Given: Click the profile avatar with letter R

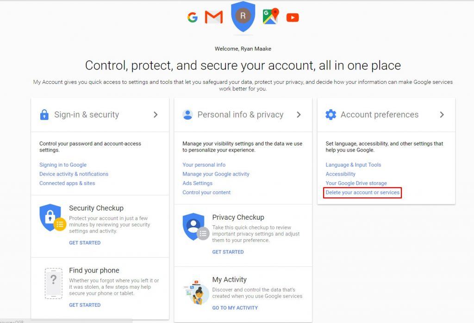Looking at the screenshot, I should coord(243,16).
